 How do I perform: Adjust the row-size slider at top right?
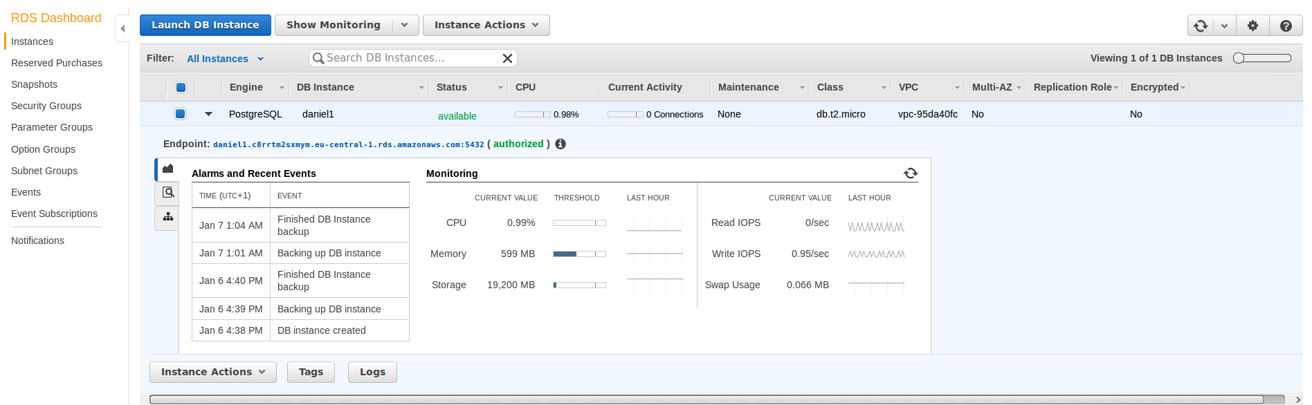1262,58
